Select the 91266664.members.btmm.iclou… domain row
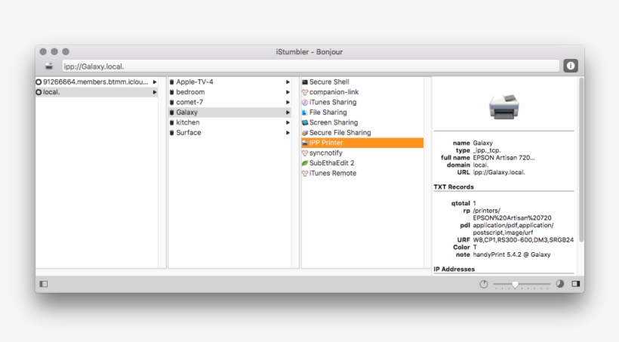 coord(97,82)
